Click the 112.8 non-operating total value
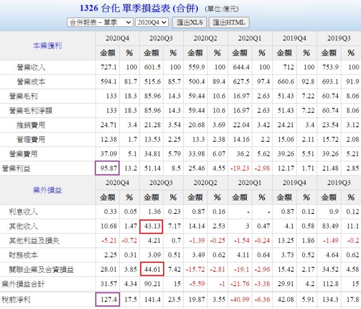 click(x=330, y=284)
